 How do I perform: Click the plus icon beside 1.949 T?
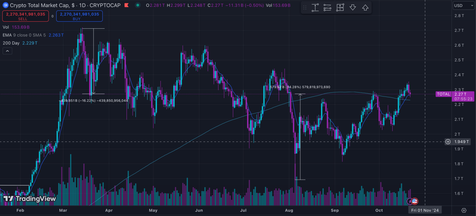coord(448,142)
